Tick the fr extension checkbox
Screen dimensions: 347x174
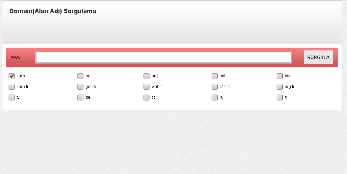click(x=280, y=97)
